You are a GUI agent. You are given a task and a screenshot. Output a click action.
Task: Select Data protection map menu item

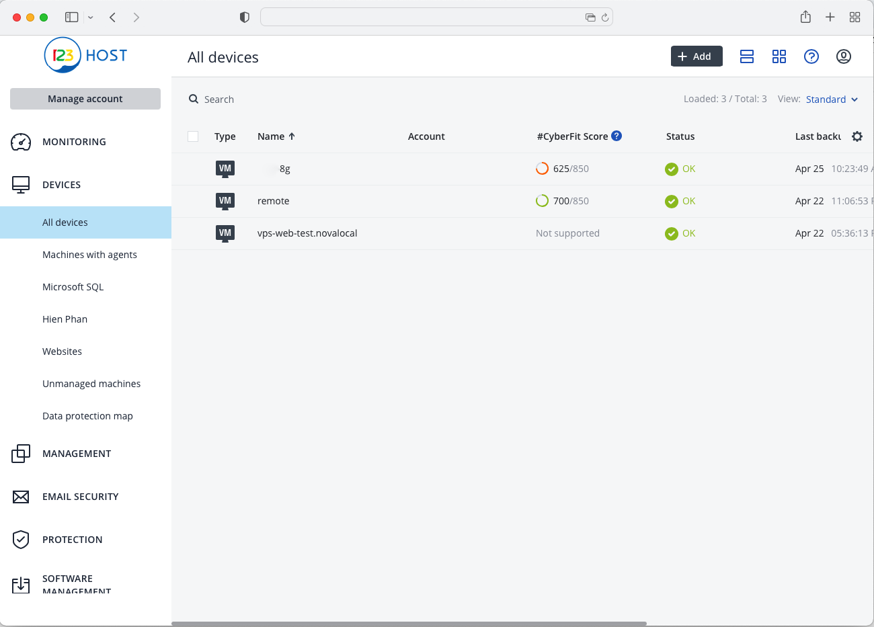click(87, 416)
